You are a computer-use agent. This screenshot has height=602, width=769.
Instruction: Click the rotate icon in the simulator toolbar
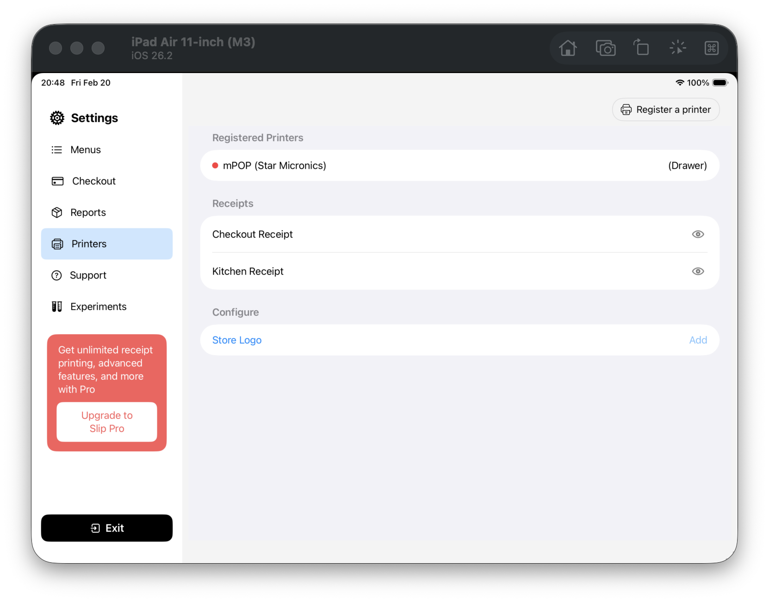pos(642,48)
